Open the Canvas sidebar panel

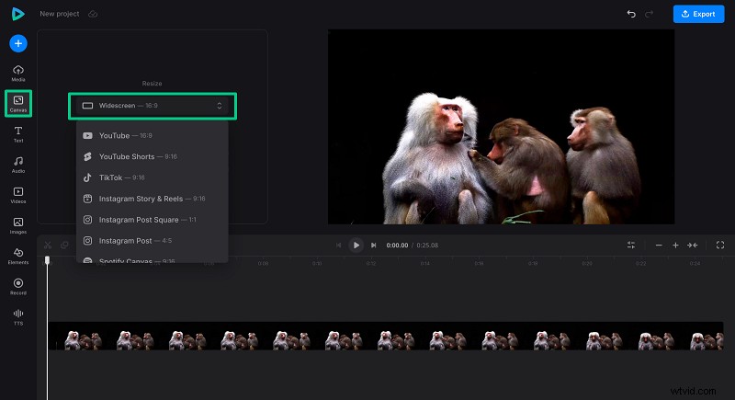coord(18,104)
